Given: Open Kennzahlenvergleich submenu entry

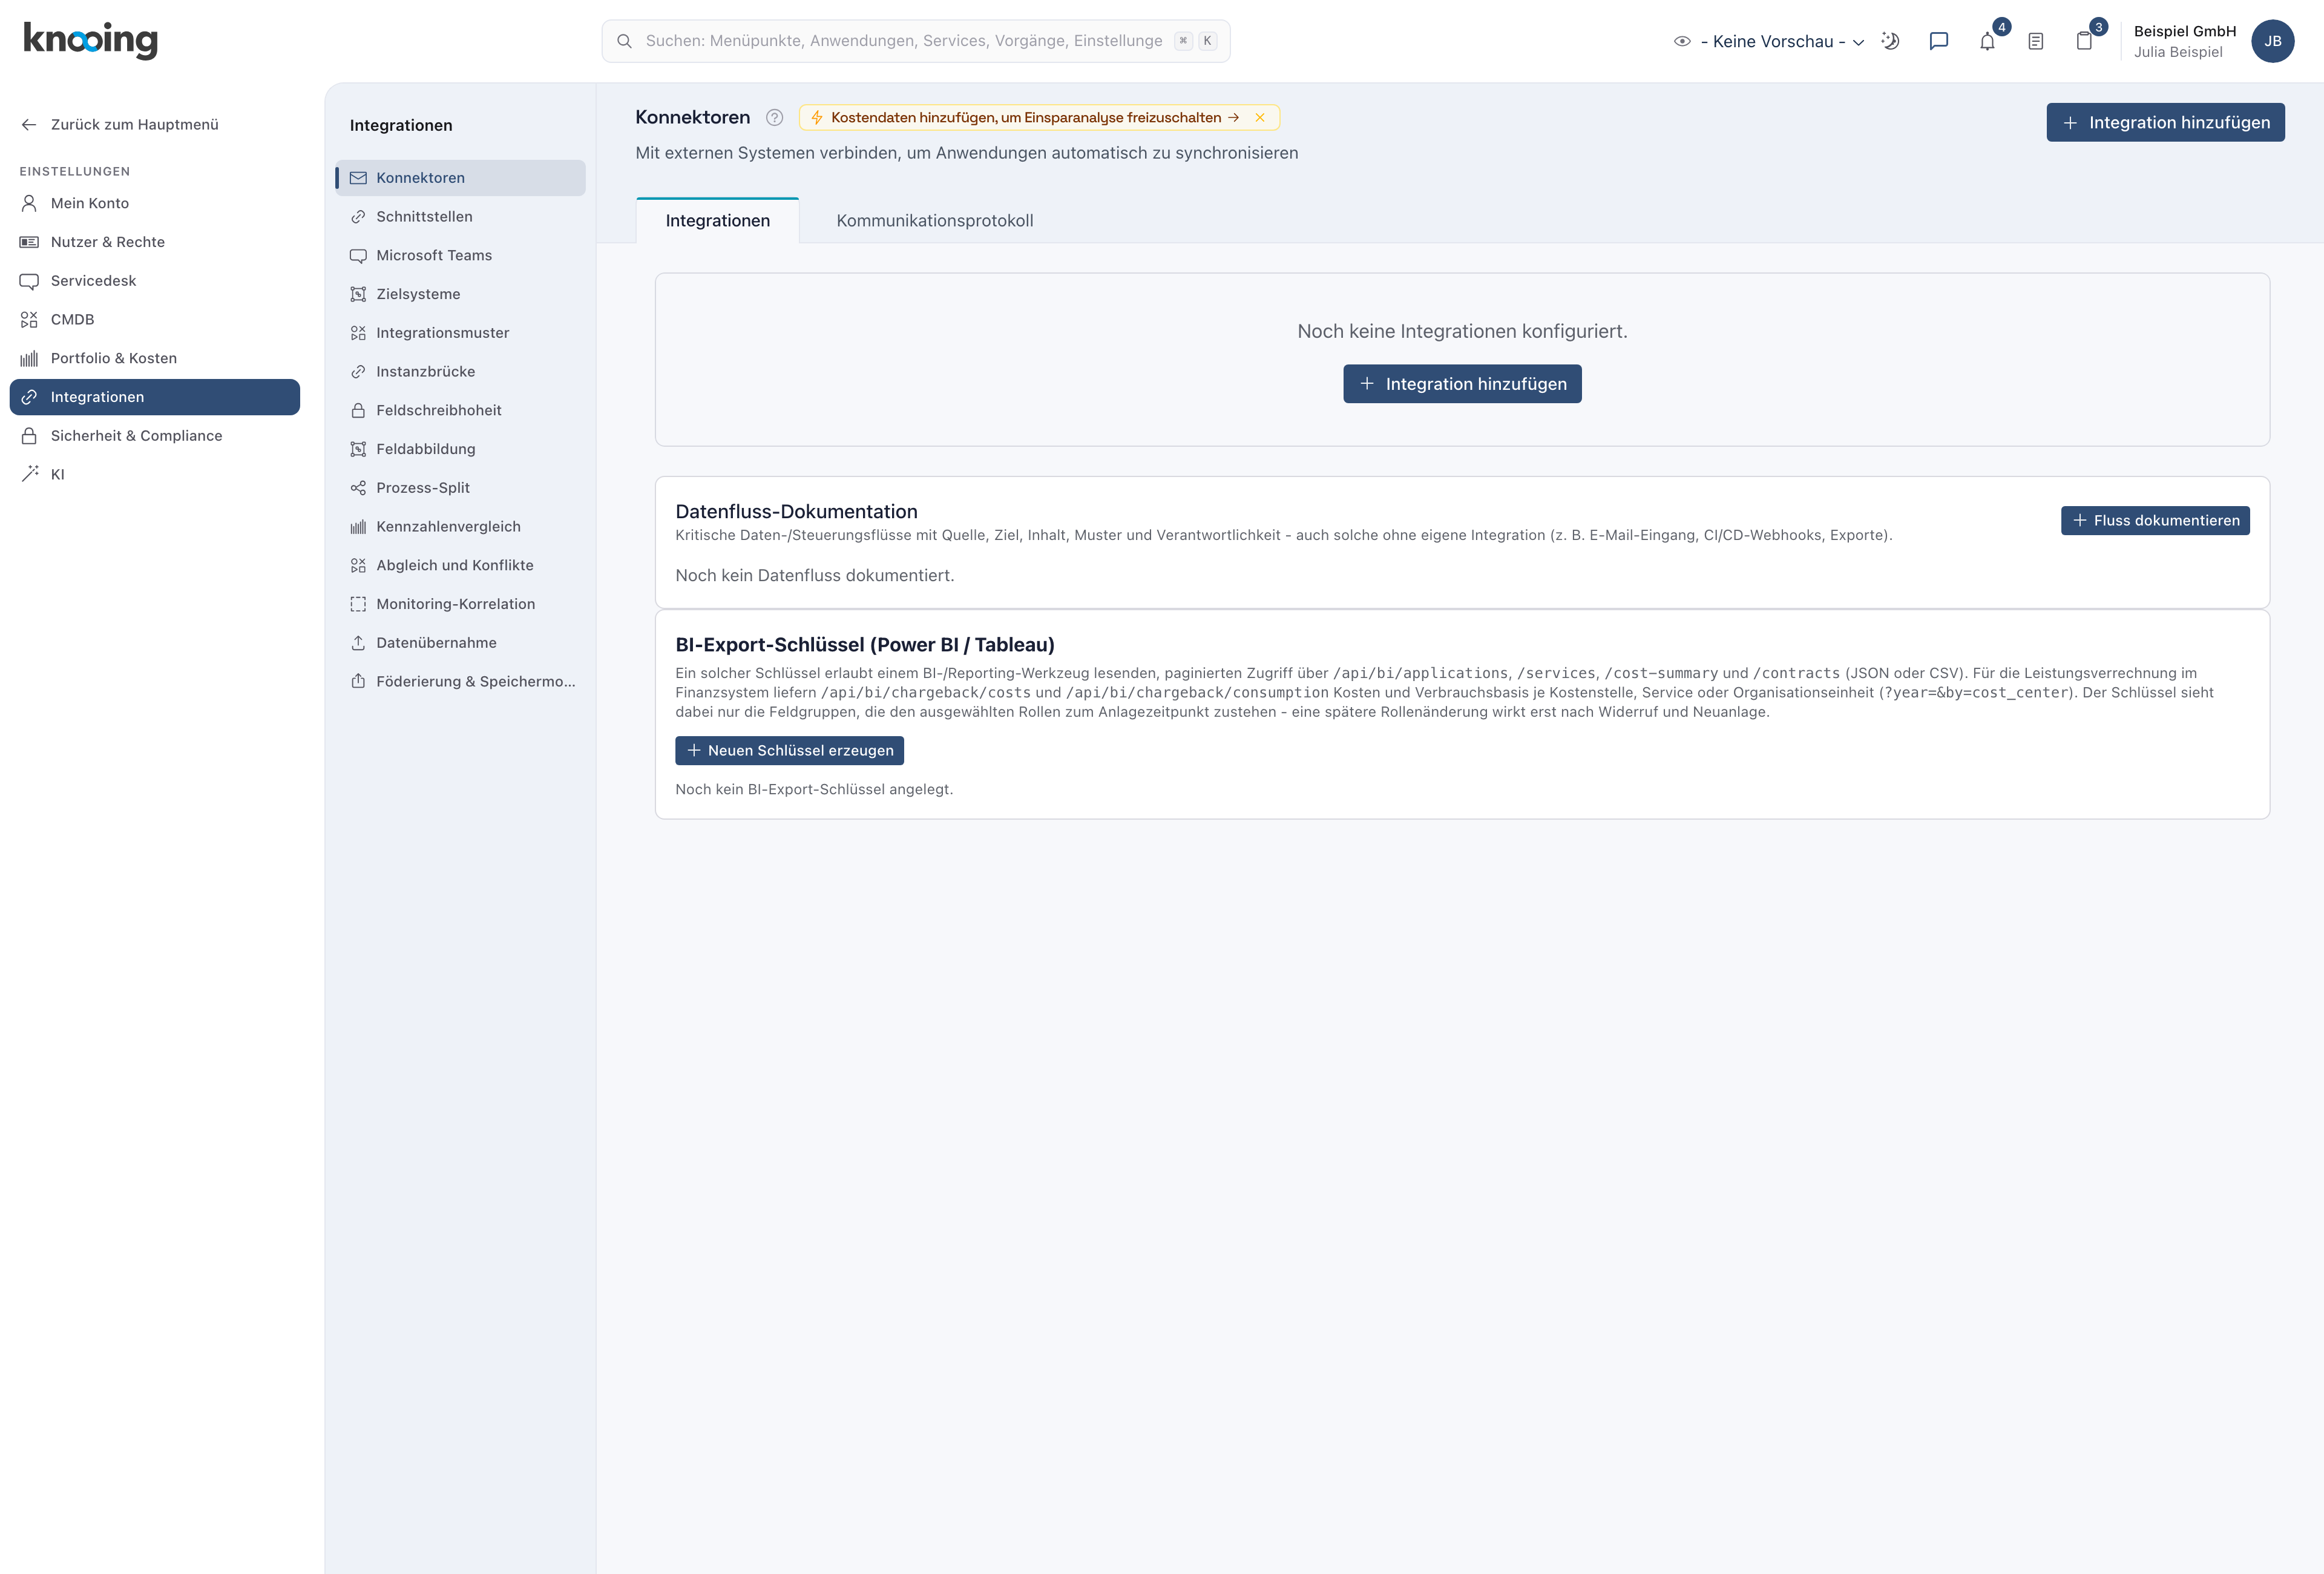Looking at the screenshot, I should pyautogui.click(x=460, y=526).
